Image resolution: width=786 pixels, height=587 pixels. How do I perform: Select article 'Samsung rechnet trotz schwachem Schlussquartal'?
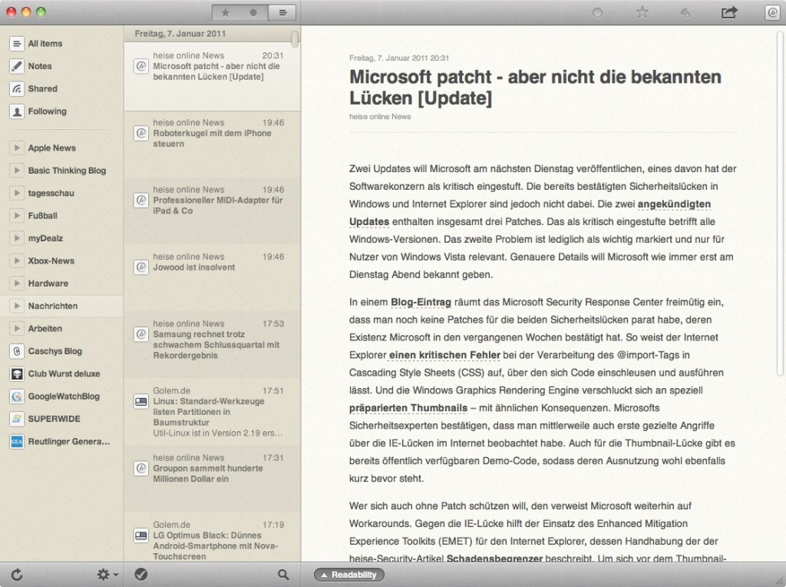[213, 345]
